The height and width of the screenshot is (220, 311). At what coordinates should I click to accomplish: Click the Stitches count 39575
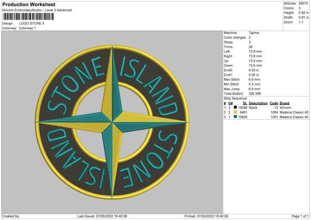[303, 4]
